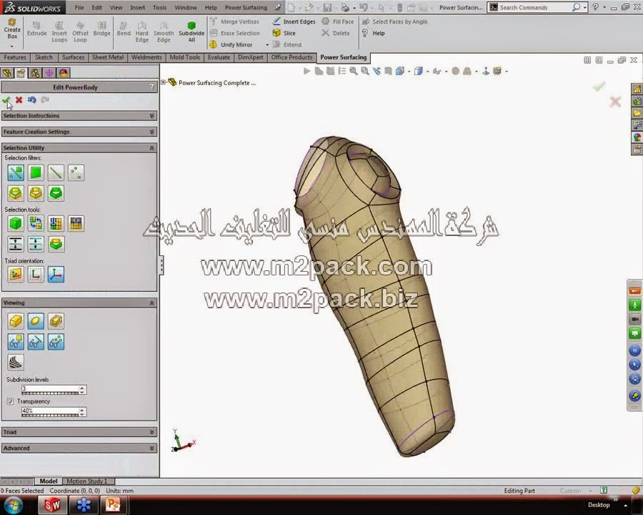Apply the Hard Edge tool
Screen dimensions: 643x515
142,31
